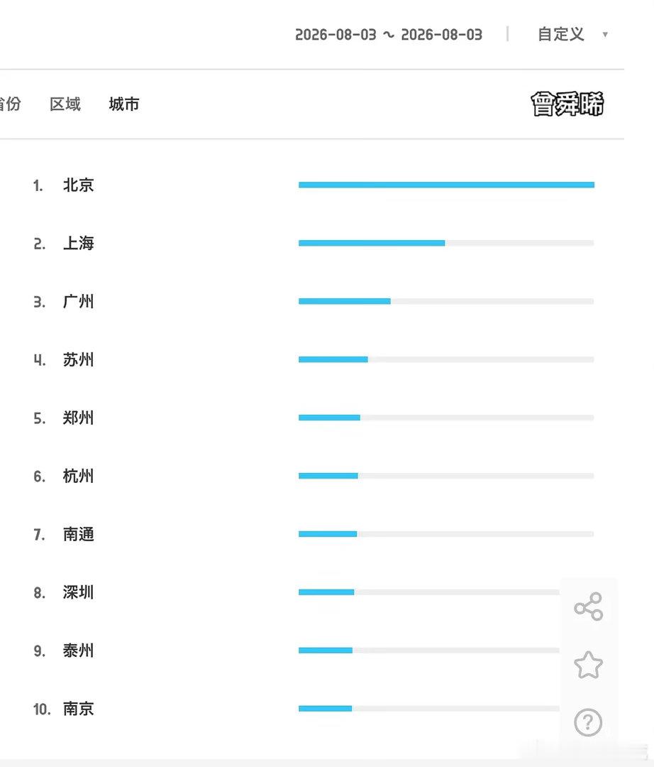Click the share icon

[589, 606]
